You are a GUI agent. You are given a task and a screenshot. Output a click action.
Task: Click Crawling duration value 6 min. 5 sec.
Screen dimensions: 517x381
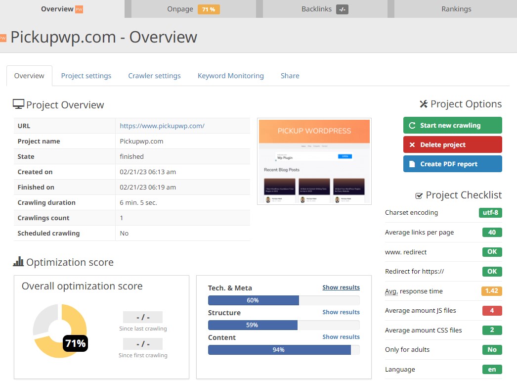click(x=138, y=203)
